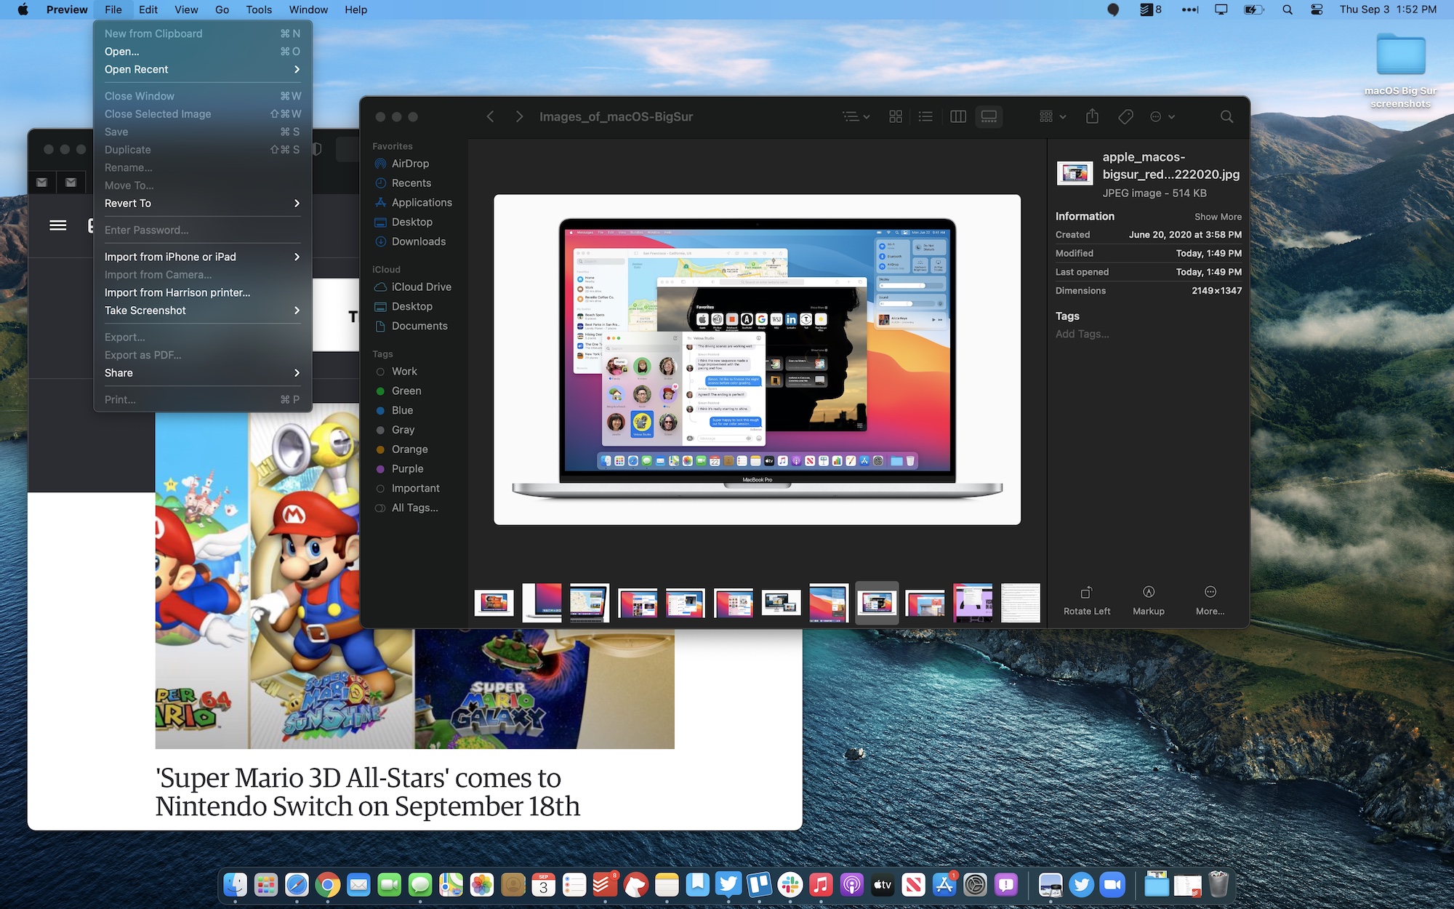Select the apple_macos_bigsur thumbnail in filmstrip
Screen dimensions: 1454x909
pos(877,602)
